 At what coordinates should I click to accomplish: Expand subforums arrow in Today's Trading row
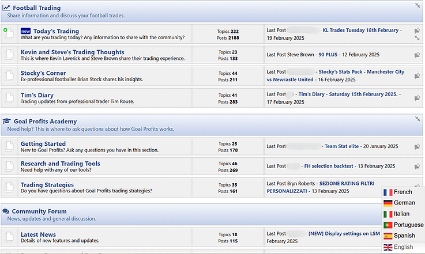[417, 39]
